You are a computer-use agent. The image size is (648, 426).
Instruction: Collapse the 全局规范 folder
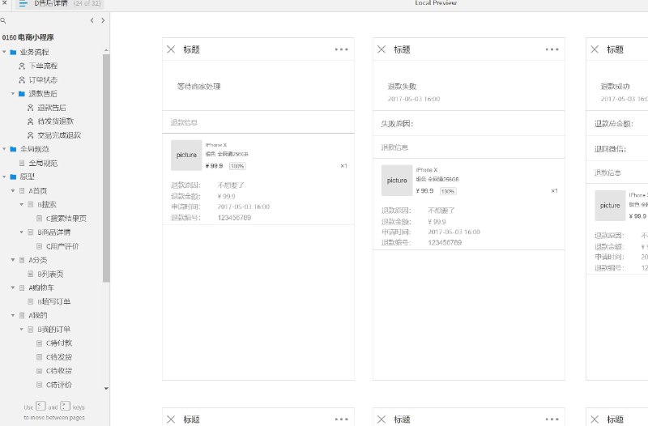pos(4,149)
